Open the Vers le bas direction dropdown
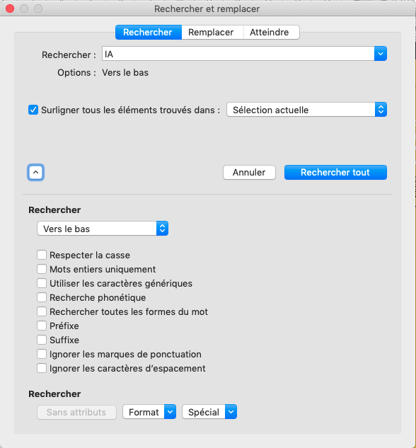This screenshot has width=416, height=448. [103, 229]
